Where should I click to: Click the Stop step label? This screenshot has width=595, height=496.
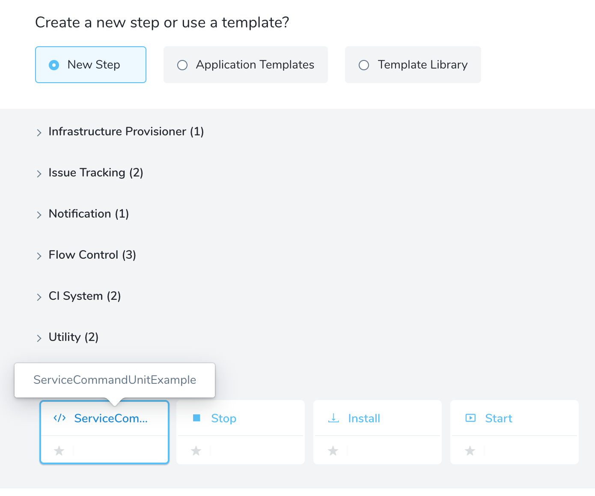click(223, 418)
